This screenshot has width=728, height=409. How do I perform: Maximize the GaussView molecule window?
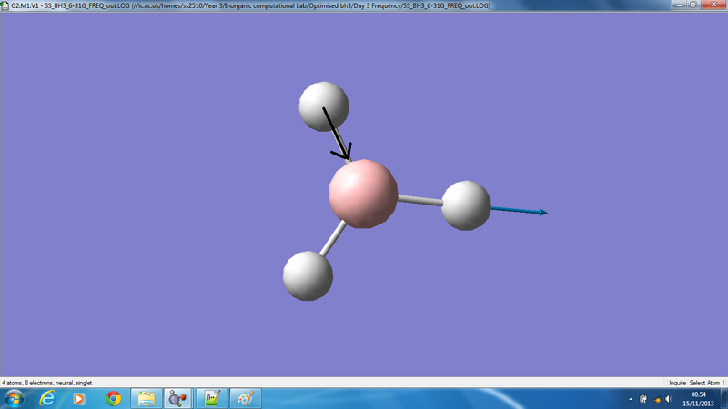[693, 5]
